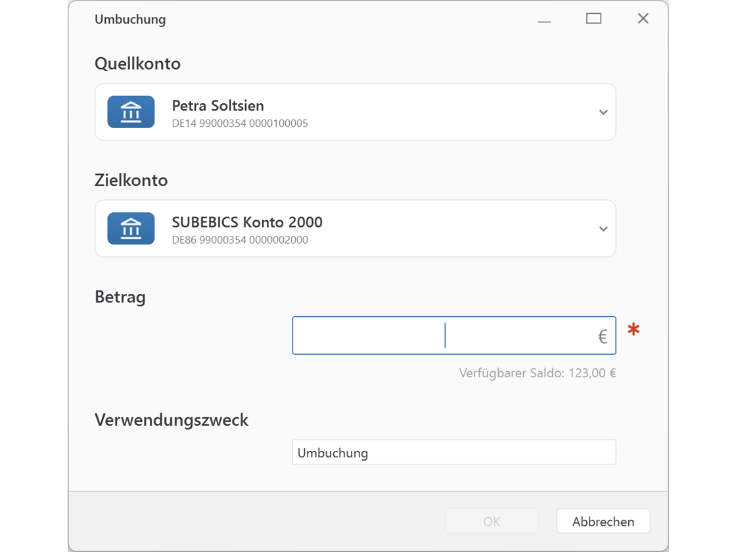The image size is (736, 552).
Task: Click the Verfügbarer Saldo text
Action: click(x=537, y=373)
